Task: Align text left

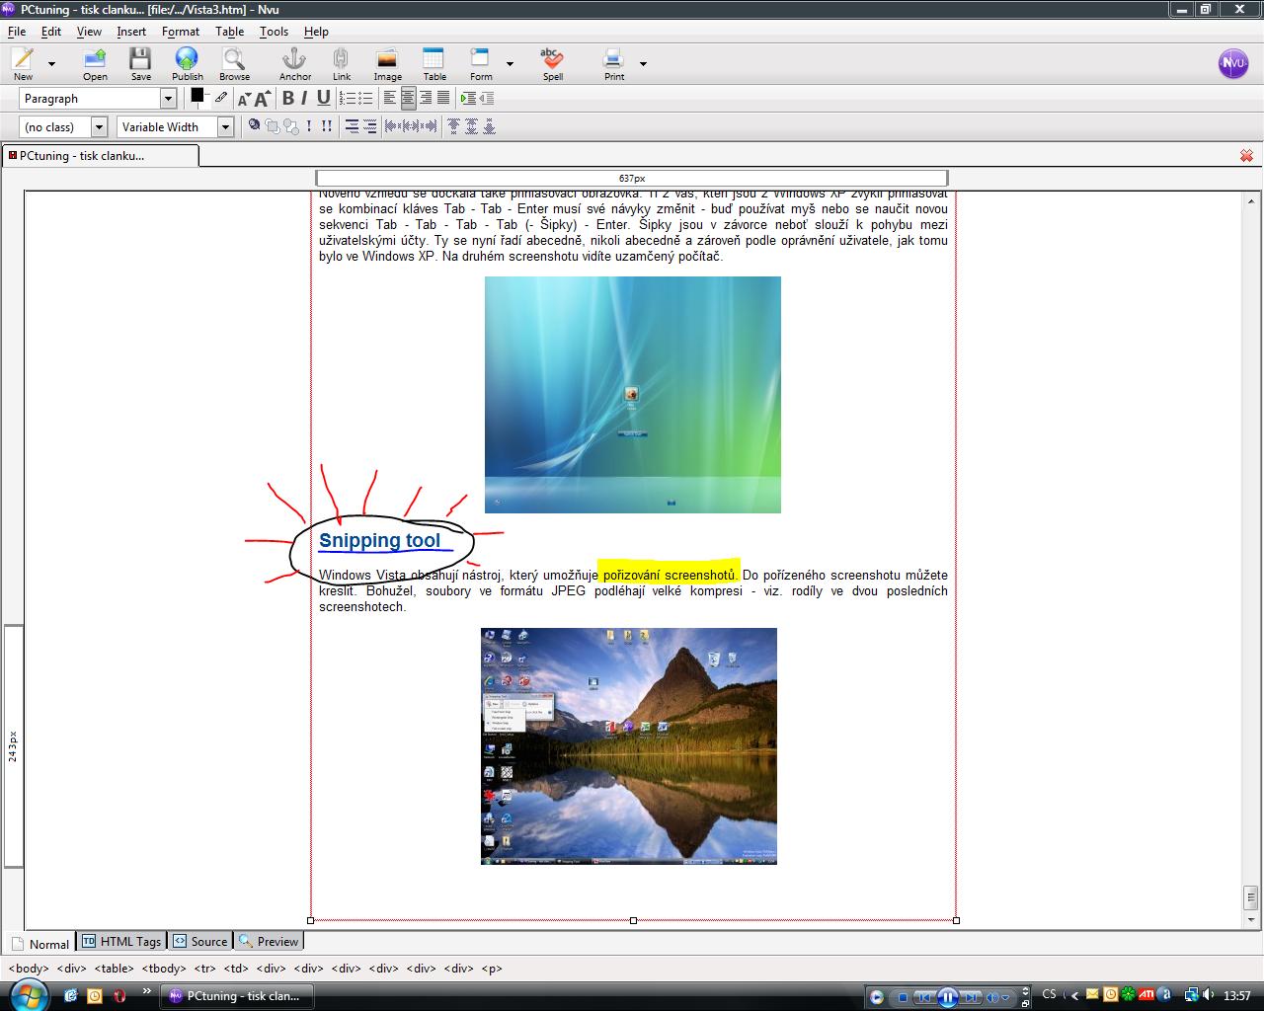Action: click(x=390, y=98)
